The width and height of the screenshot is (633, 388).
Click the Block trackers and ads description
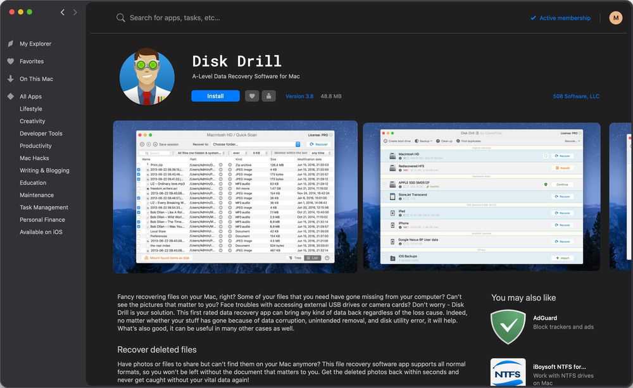(x=563, y=327)
